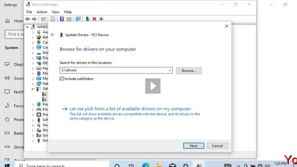Expand the Network adapters tree node
Image resolution: width=297 pixels, height=167 pixels.
(33, 83)
